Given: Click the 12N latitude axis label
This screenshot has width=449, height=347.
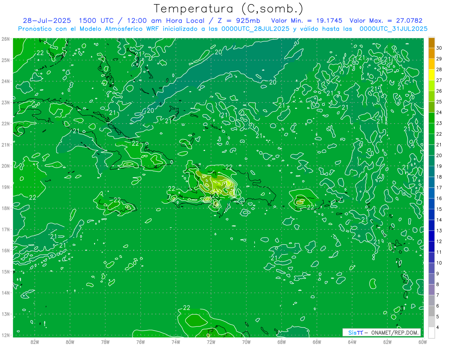Looking at the screenshot, I should (x=6, y=335).
